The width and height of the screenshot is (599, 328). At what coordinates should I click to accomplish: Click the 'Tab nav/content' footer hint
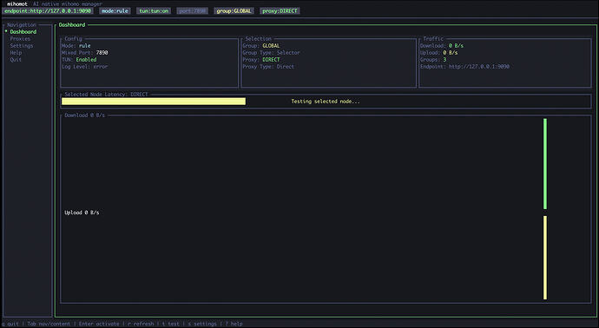(49, 324)
